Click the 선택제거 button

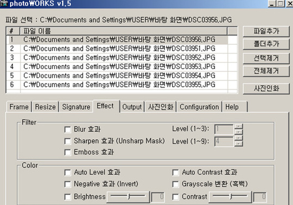(x=266, y=58)
